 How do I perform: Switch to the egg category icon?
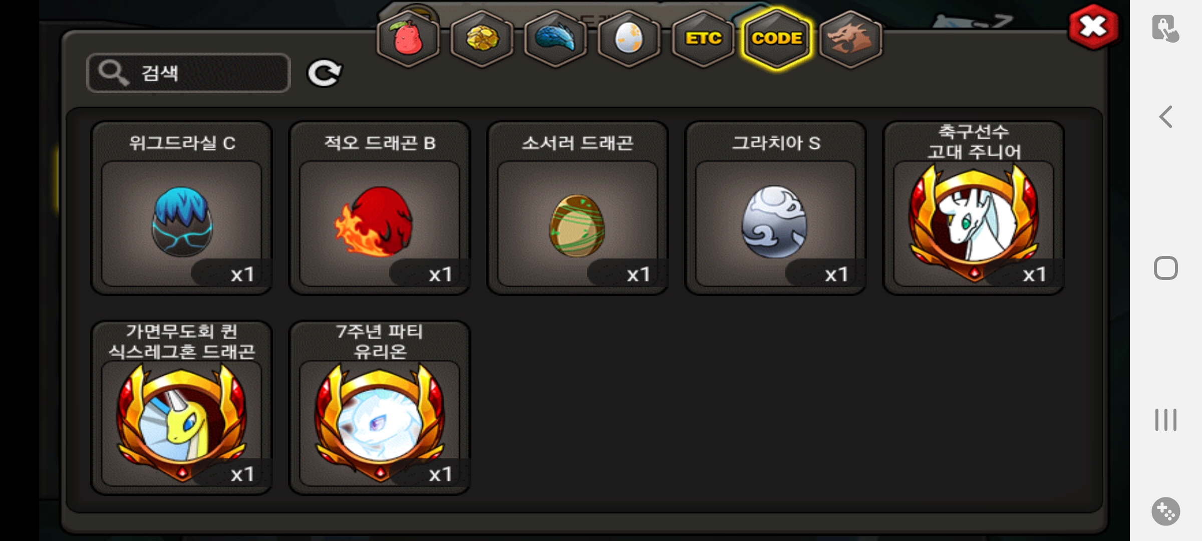point(629,39)
